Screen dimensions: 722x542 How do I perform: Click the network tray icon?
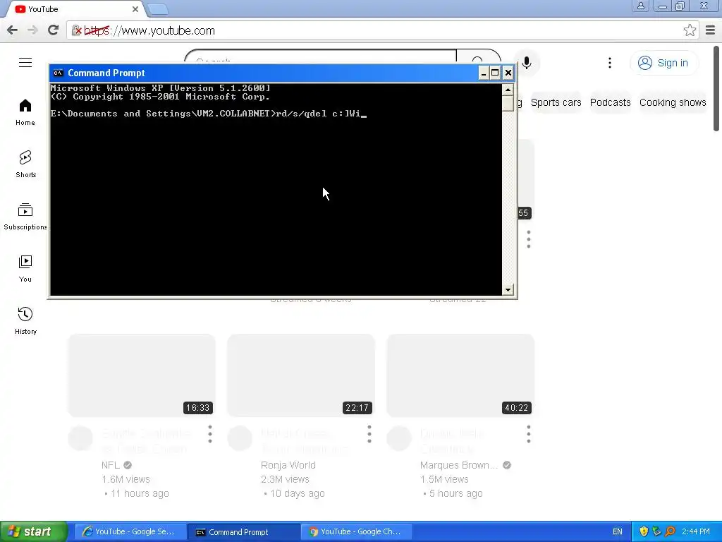[657, 531]
